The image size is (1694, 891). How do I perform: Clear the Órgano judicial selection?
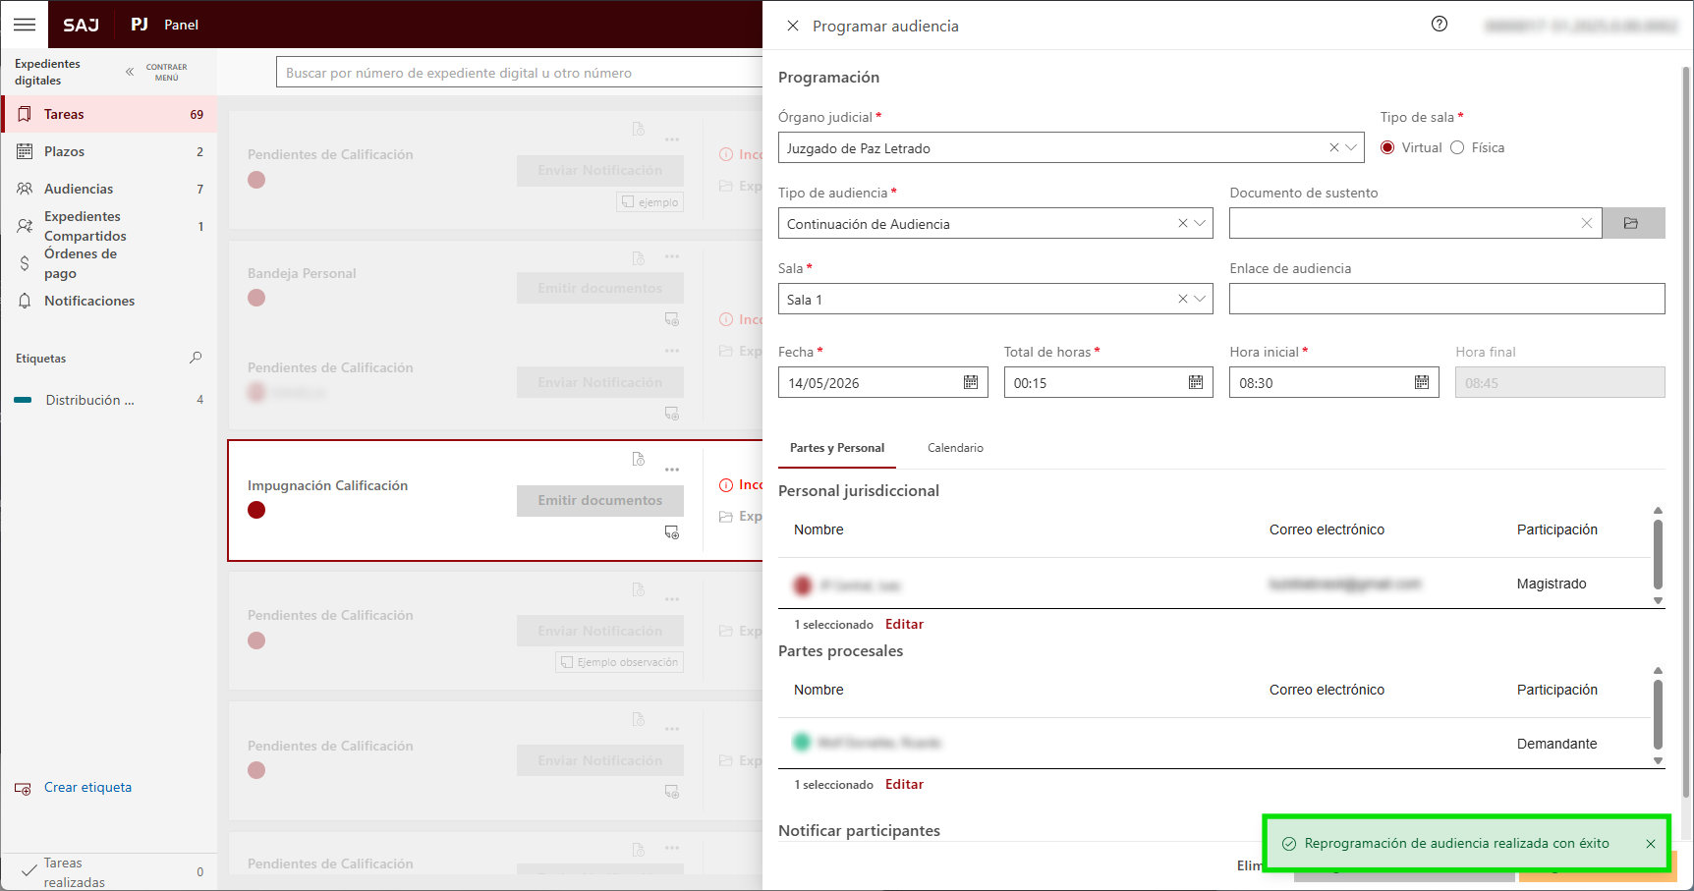coord(1333,147)
